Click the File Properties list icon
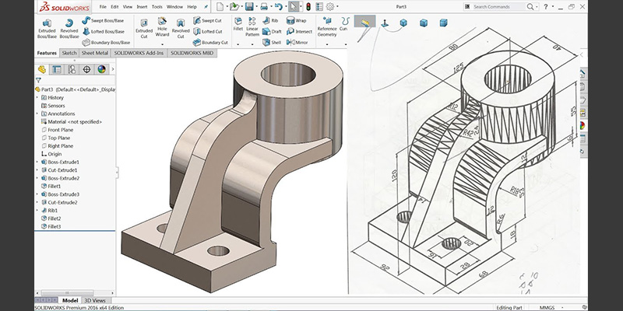The height and width of the screenshot is (311, 623). tap(319, 7)
